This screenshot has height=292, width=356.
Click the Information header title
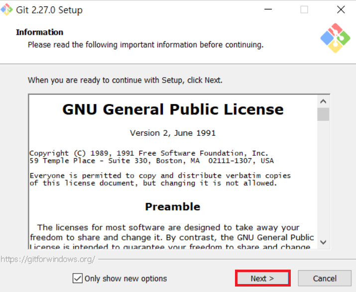pos(39,32)
